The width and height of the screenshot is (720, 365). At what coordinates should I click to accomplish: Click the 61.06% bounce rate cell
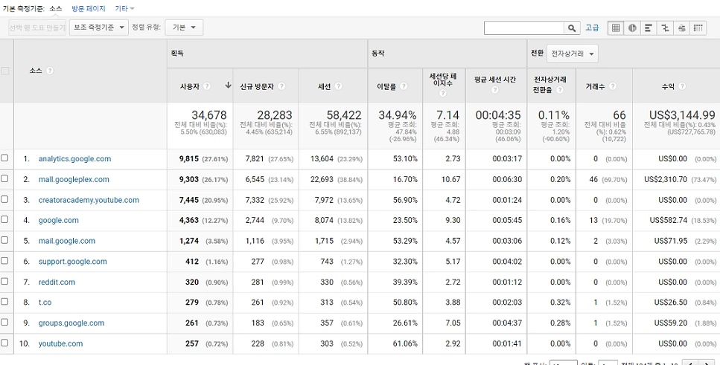tap(404, 343)
